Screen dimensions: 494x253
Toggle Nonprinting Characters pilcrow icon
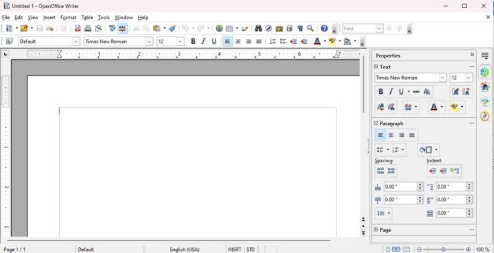pos(300,28)
